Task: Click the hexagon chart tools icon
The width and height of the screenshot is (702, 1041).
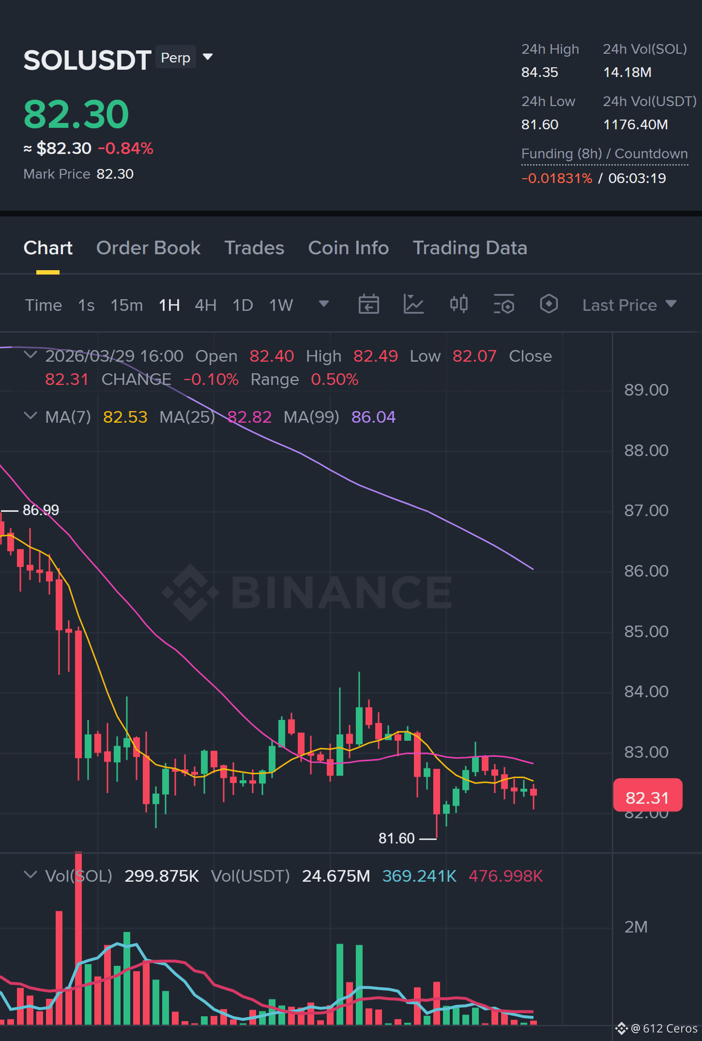Action: pyautogui.click(x=549, y=304)
